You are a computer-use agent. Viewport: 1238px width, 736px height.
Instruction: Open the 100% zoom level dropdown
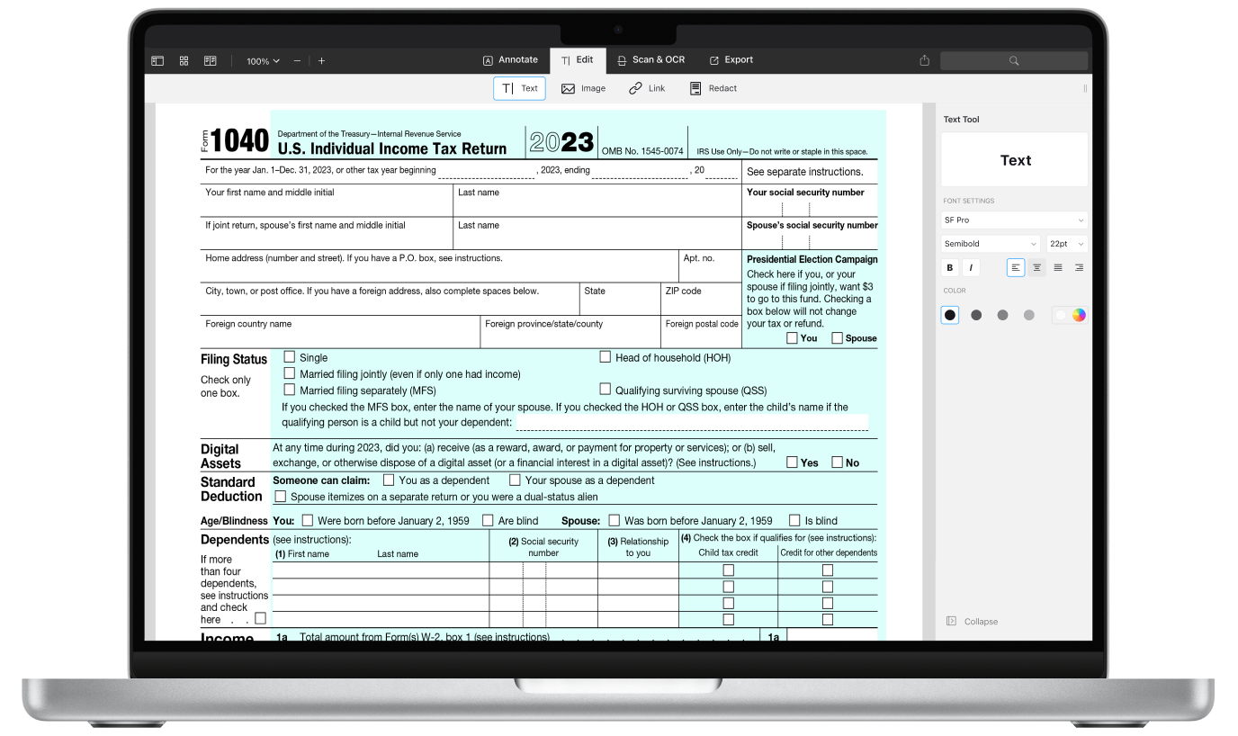click(261, 60)
